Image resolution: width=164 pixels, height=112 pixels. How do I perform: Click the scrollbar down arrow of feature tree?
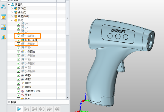click(67, 97)
